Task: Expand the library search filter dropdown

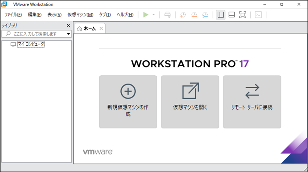Action: click(x=68, y=34)
